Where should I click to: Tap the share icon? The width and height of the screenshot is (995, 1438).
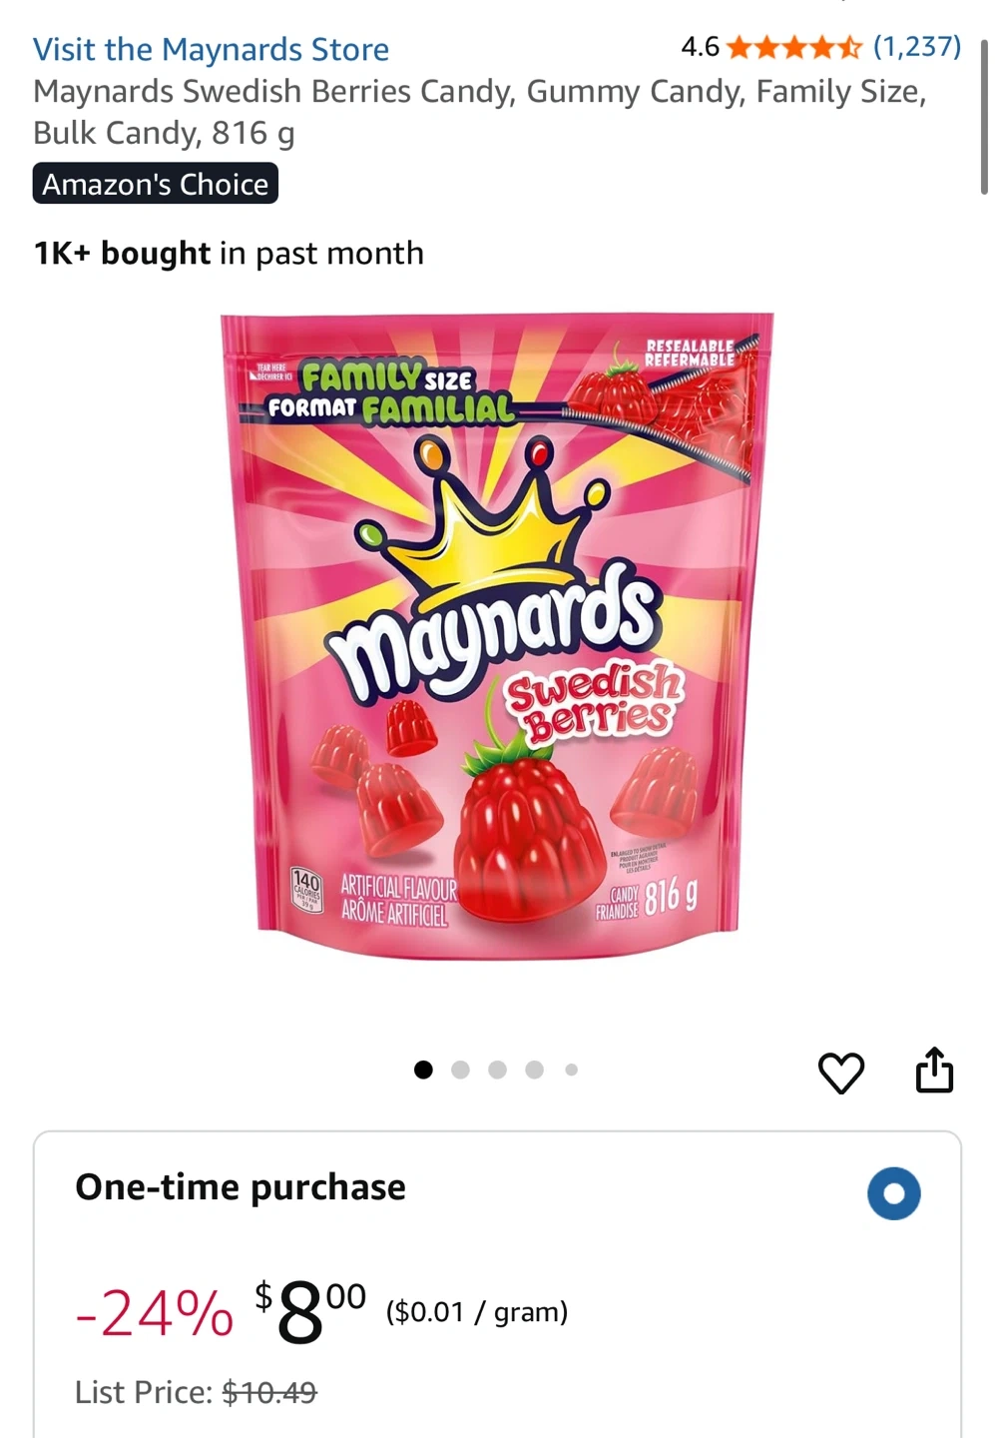934,1071
